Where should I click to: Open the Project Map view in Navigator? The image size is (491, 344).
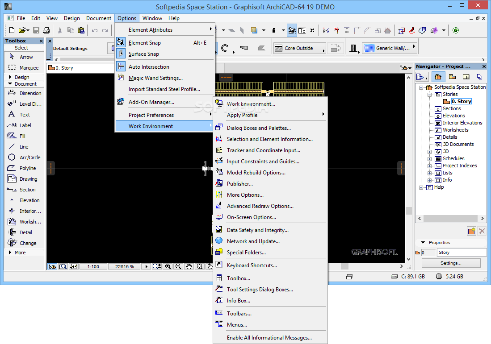438,77
